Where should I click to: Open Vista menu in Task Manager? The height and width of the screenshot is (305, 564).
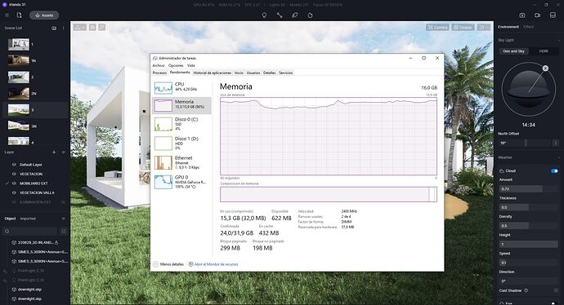pos(191,65)
